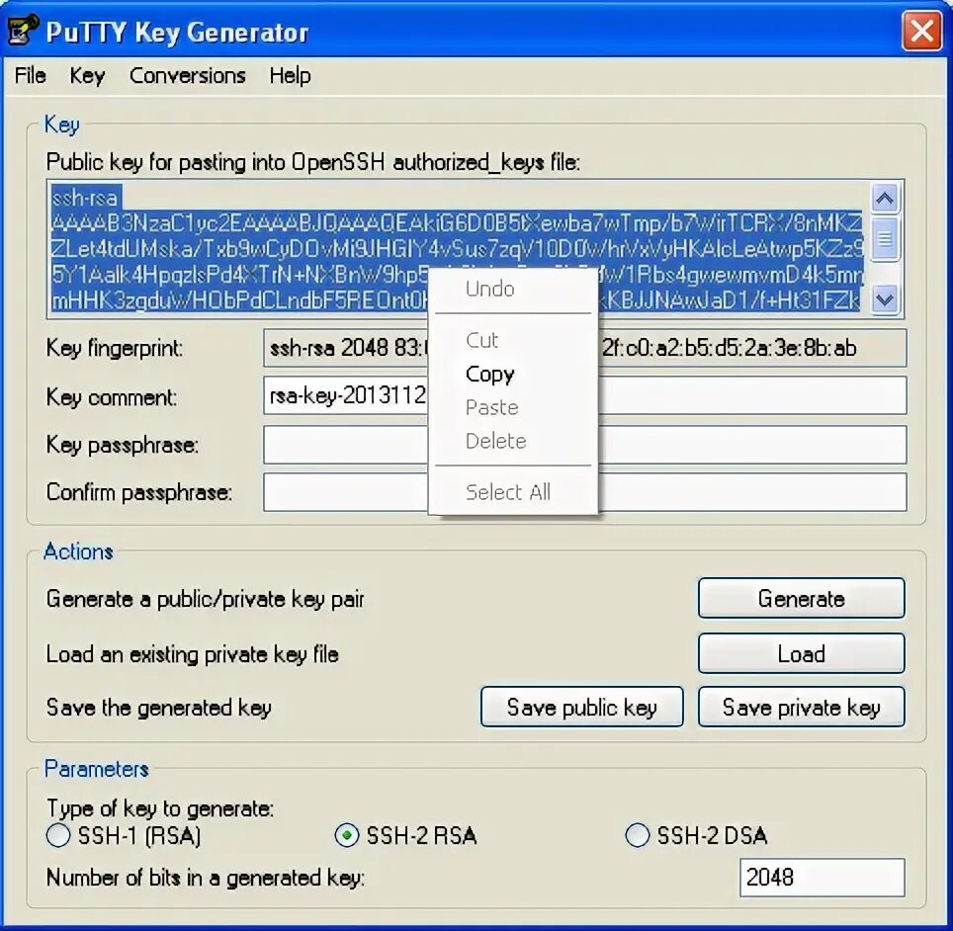Open the Conversions menu

coord(187,75)
